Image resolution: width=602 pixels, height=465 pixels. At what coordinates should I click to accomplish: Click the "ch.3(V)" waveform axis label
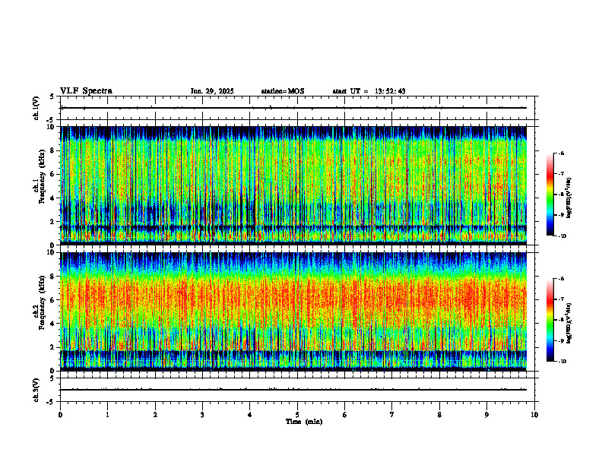click(x=36, y=391)
